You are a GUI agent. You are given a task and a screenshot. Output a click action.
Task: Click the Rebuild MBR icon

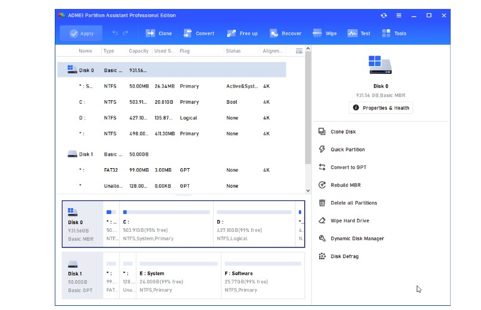(322, 185)
